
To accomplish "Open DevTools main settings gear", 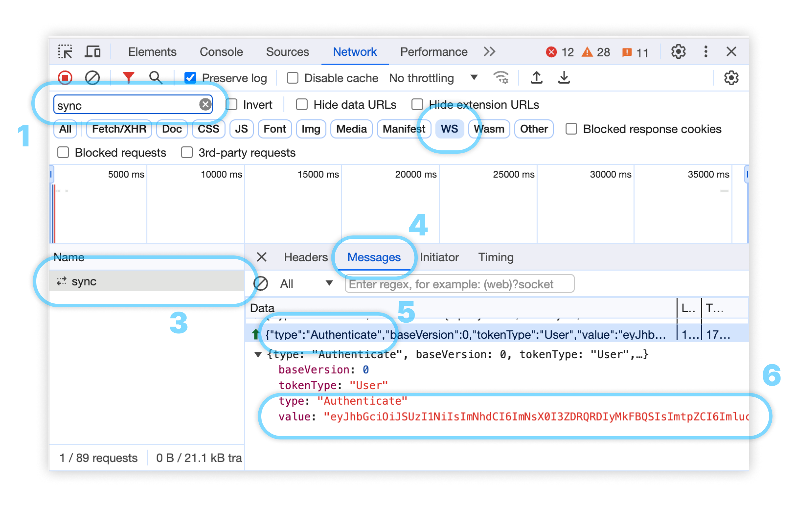I will pos(678,52).
